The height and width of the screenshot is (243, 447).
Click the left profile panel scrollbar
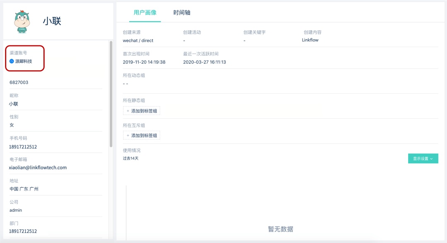[x=111, y=94]
